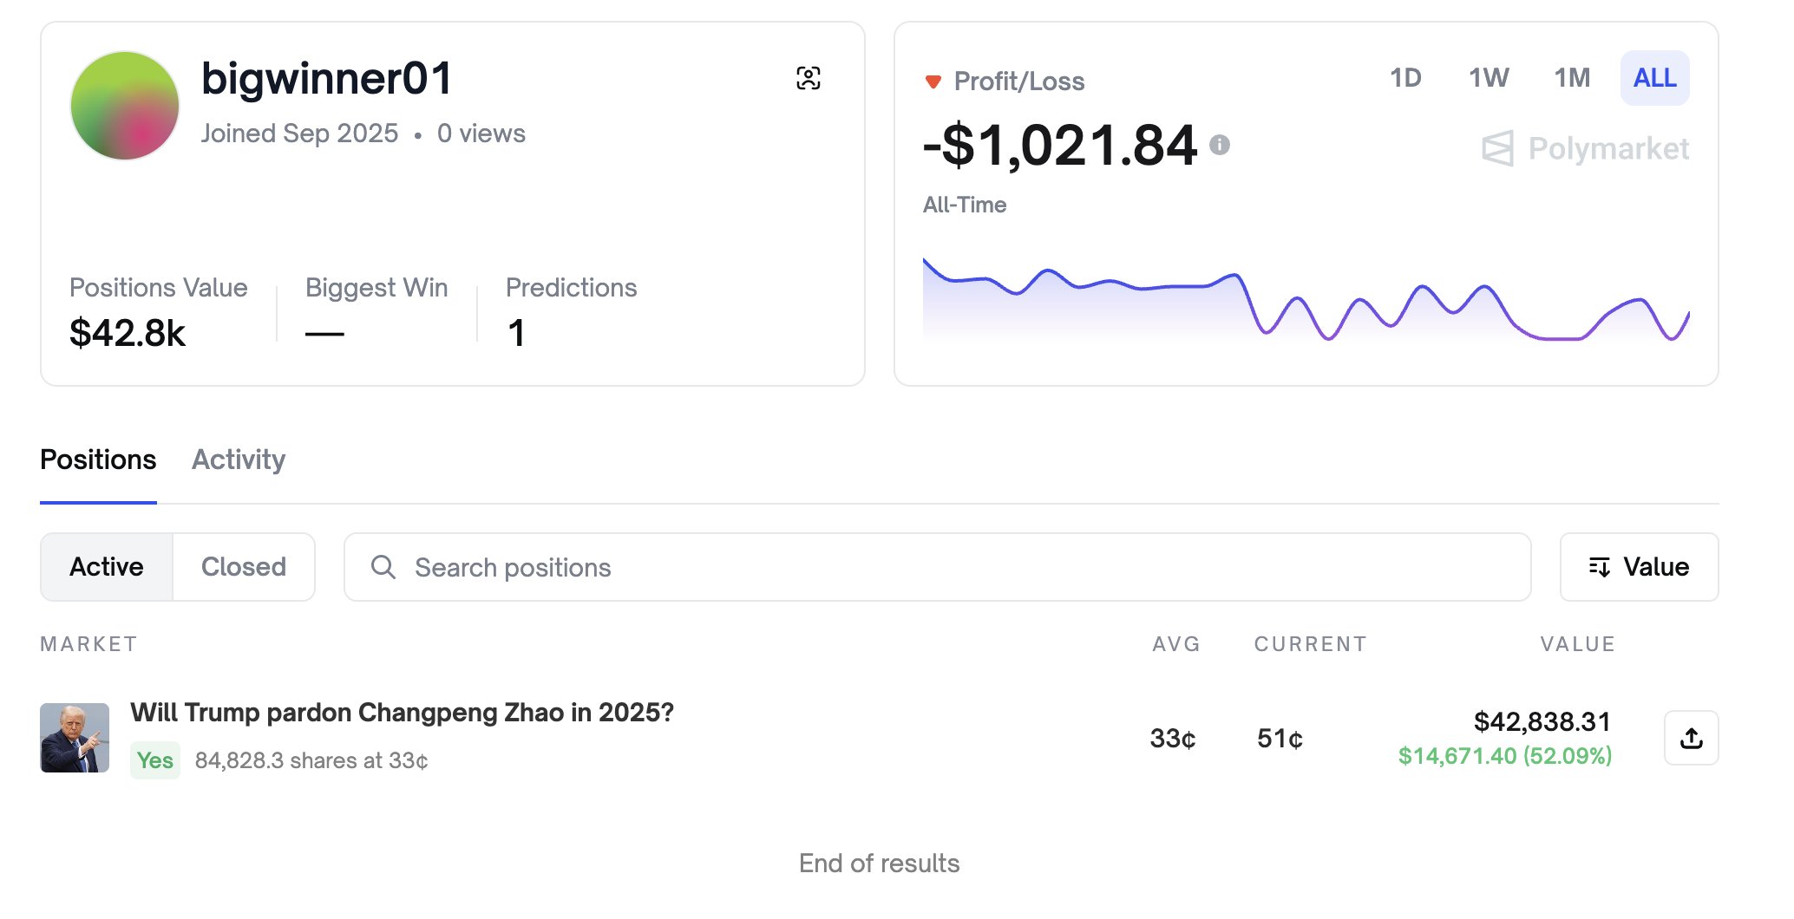Viewport: 1794px width, 919px height.
Task: Click the current price 51¢ cell
Action: pos(1280,739)
